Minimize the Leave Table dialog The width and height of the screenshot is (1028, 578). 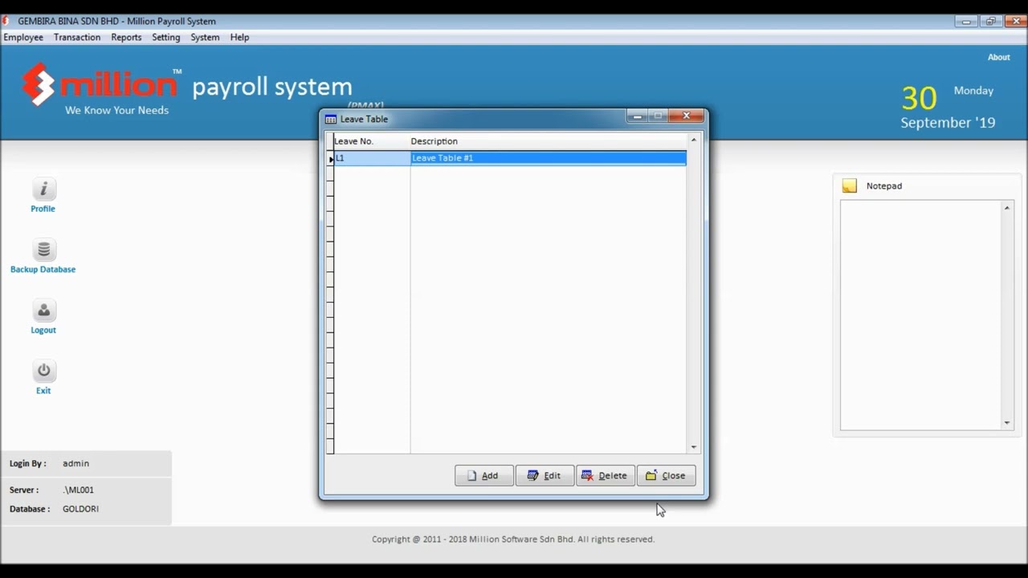click(637, 116)
